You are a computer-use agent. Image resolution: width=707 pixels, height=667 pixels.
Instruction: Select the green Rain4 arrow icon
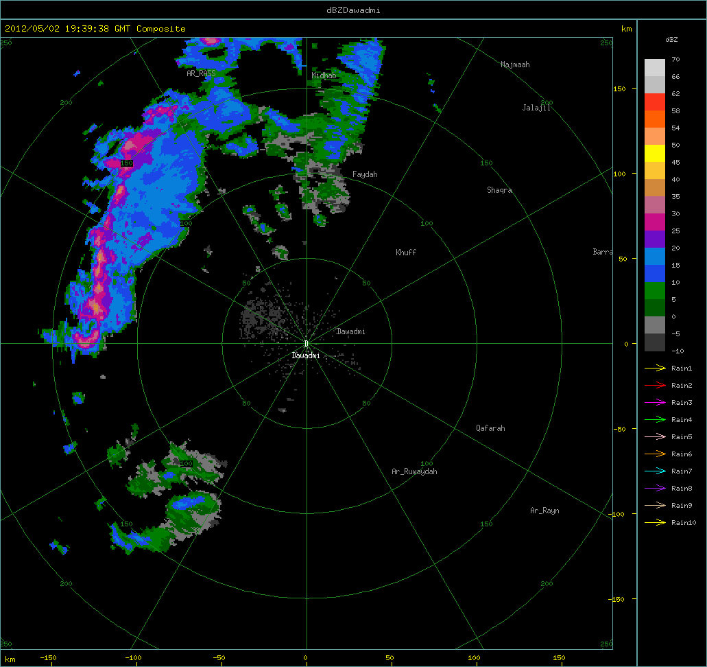(x=655, y=420)
